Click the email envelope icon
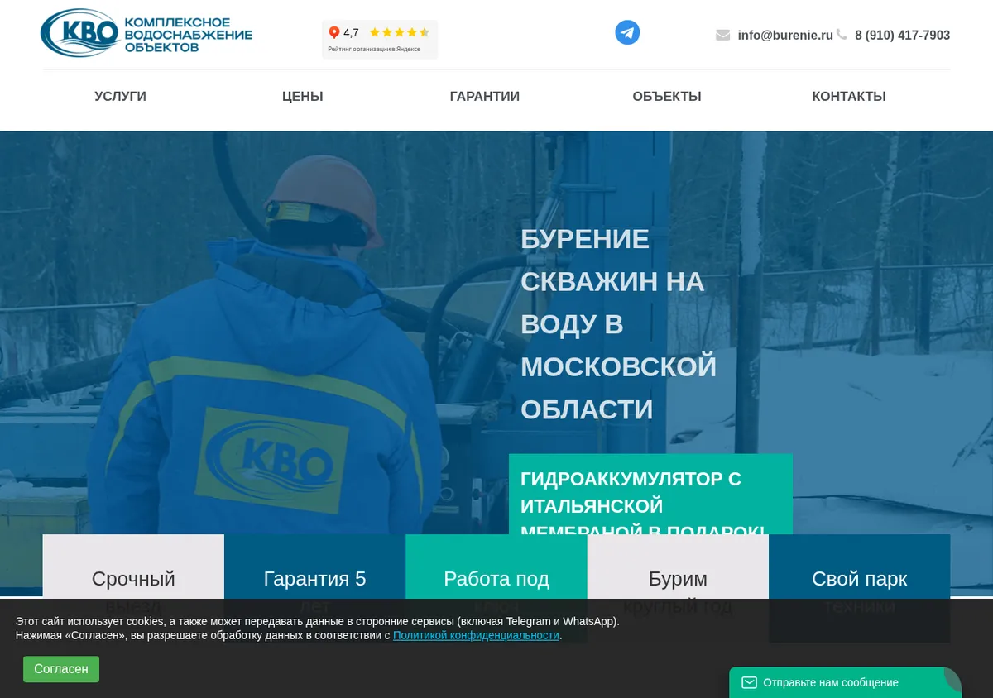993x698 pixels. point(723,35)
